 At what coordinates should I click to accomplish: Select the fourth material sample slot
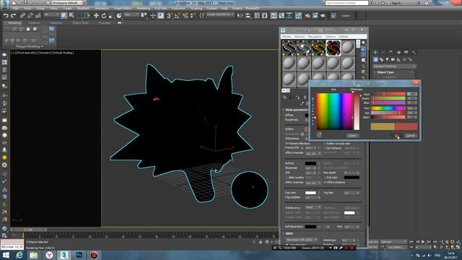[x=334, y=48]
